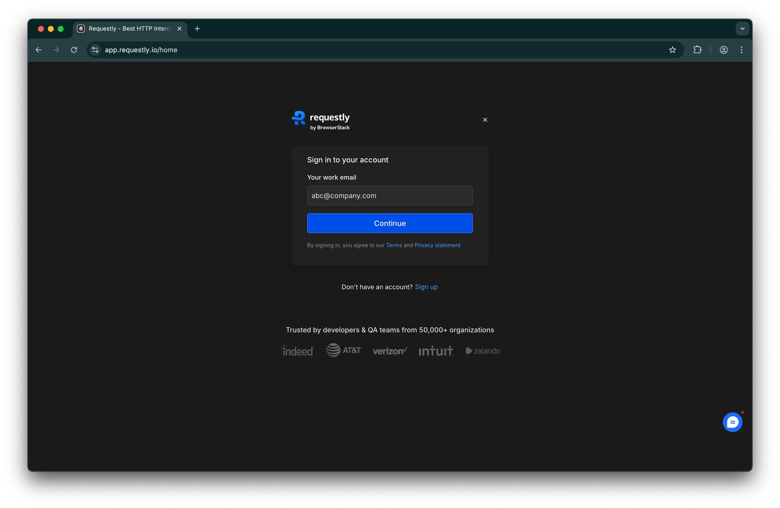The image size is (780, 508).
Task: Open the chat support bubble
Action: pyautogui.click(x=732, y=422)
